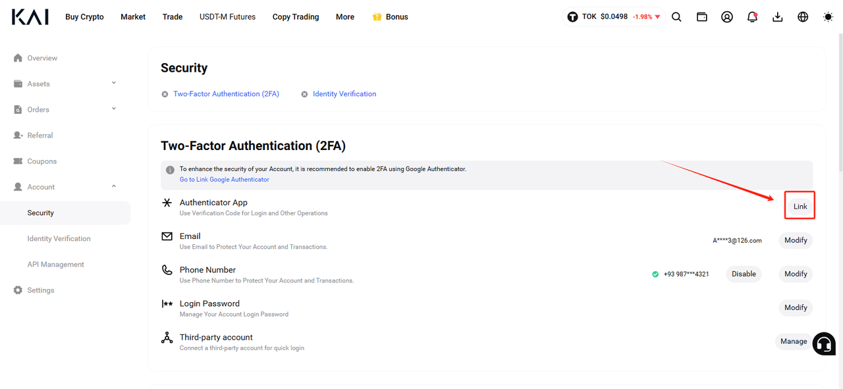Collapse the Account sidebar section
Screen dimensions: 843x389
tap(114, 186)
